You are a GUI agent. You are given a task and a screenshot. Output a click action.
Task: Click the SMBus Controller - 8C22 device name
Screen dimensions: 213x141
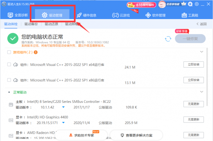pyautogui.click(x=69, y=102)
